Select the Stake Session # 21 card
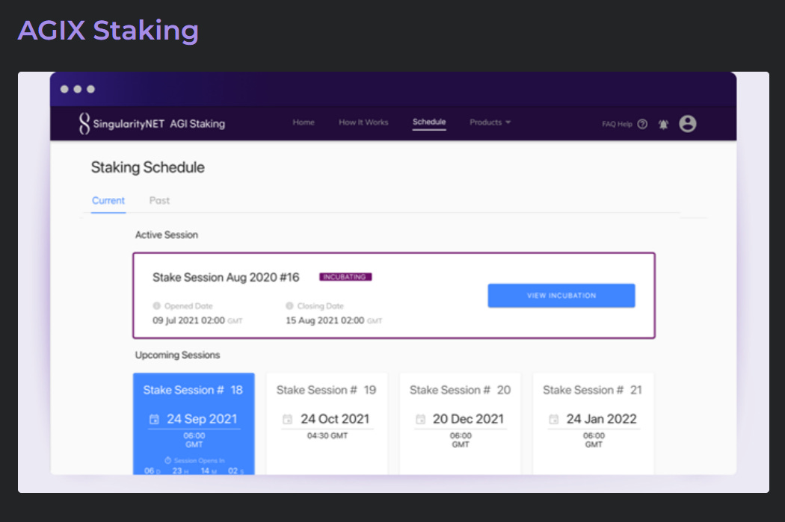Screen dimensions: 785x522 click(594, 423)
